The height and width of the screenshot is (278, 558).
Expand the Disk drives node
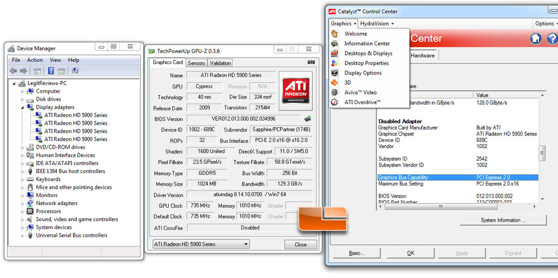[x=22, y=100]
